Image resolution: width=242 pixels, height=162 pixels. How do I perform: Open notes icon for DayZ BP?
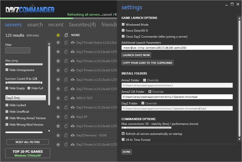click(66, 117)
